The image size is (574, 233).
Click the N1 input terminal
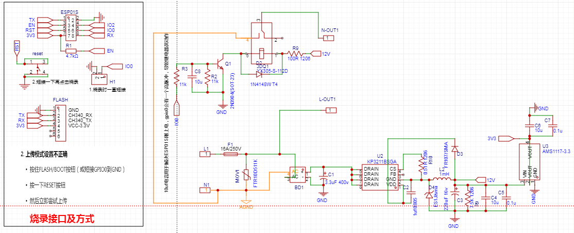(206, 190)
